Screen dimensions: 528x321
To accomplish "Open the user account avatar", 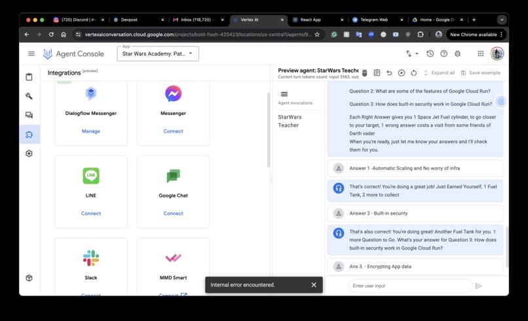I will [x=497, y=54].
